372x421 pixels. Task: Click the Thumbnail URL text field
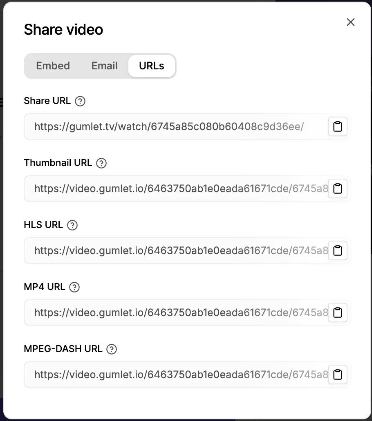click(176, 188)
